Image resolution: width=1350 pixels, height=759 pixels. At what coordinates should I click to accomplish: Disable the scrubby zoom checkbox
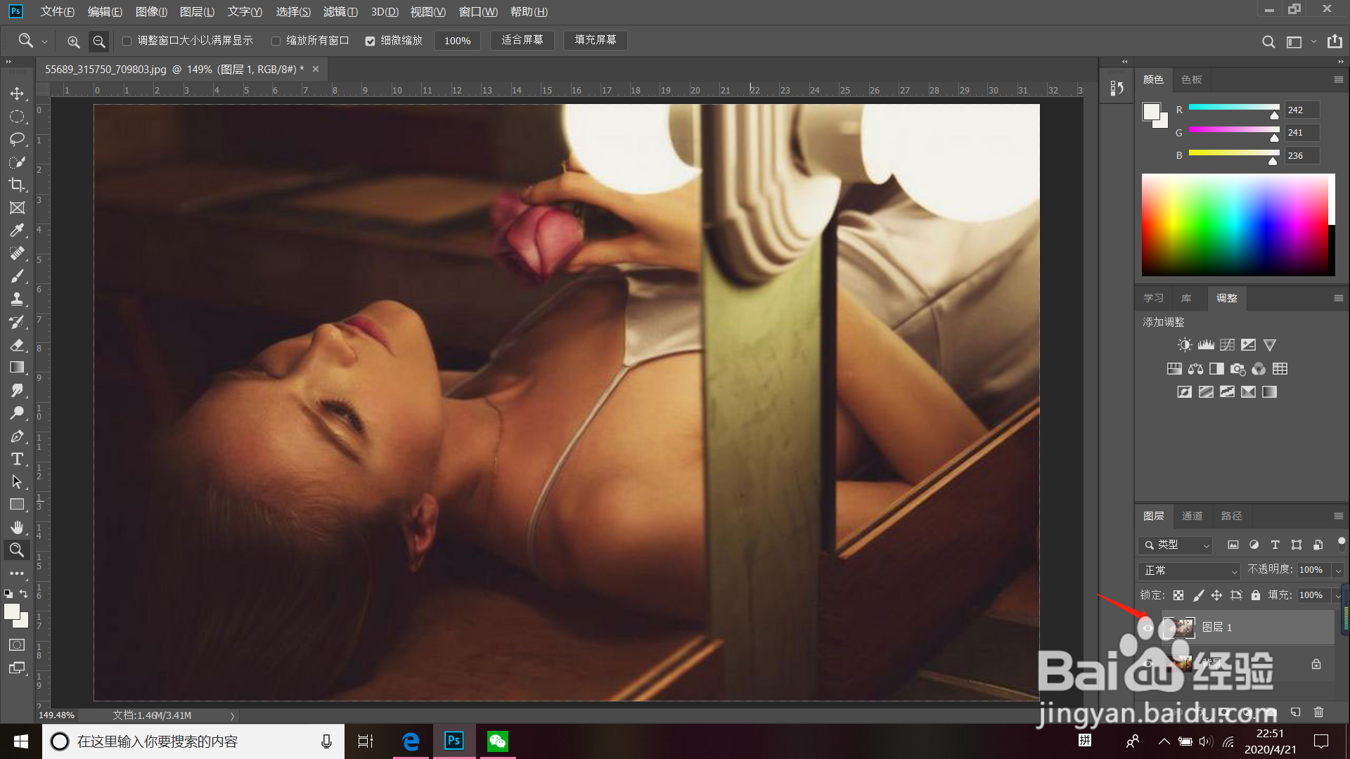point(370,41)
